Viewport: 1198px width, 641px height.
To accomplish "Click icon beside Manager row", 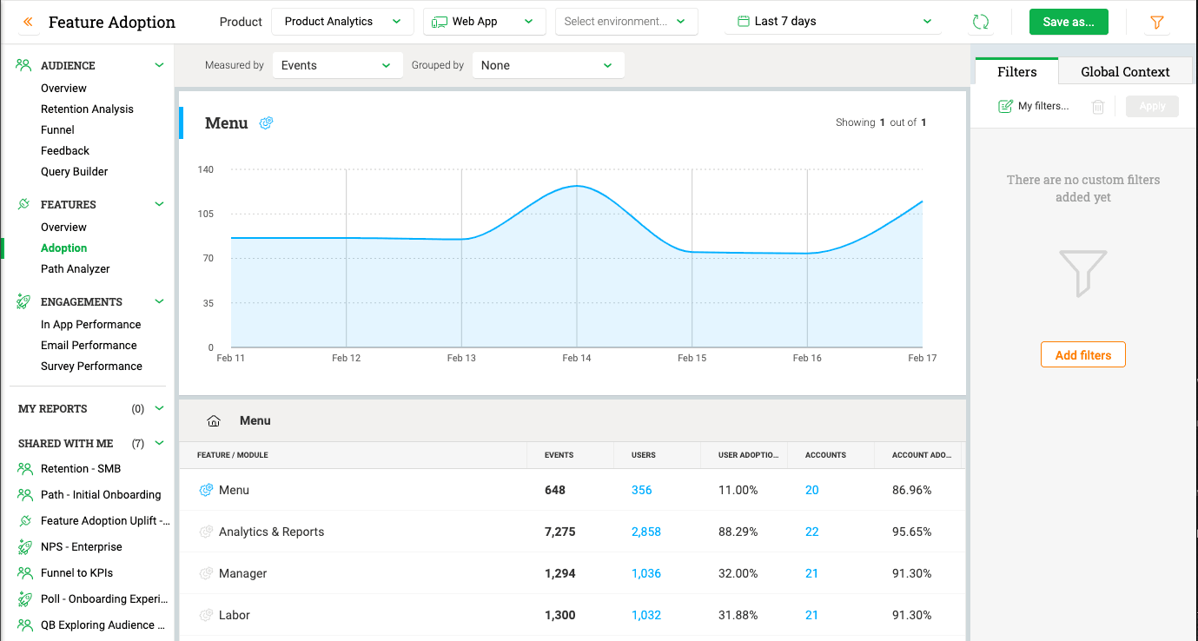I will [206, 573].
